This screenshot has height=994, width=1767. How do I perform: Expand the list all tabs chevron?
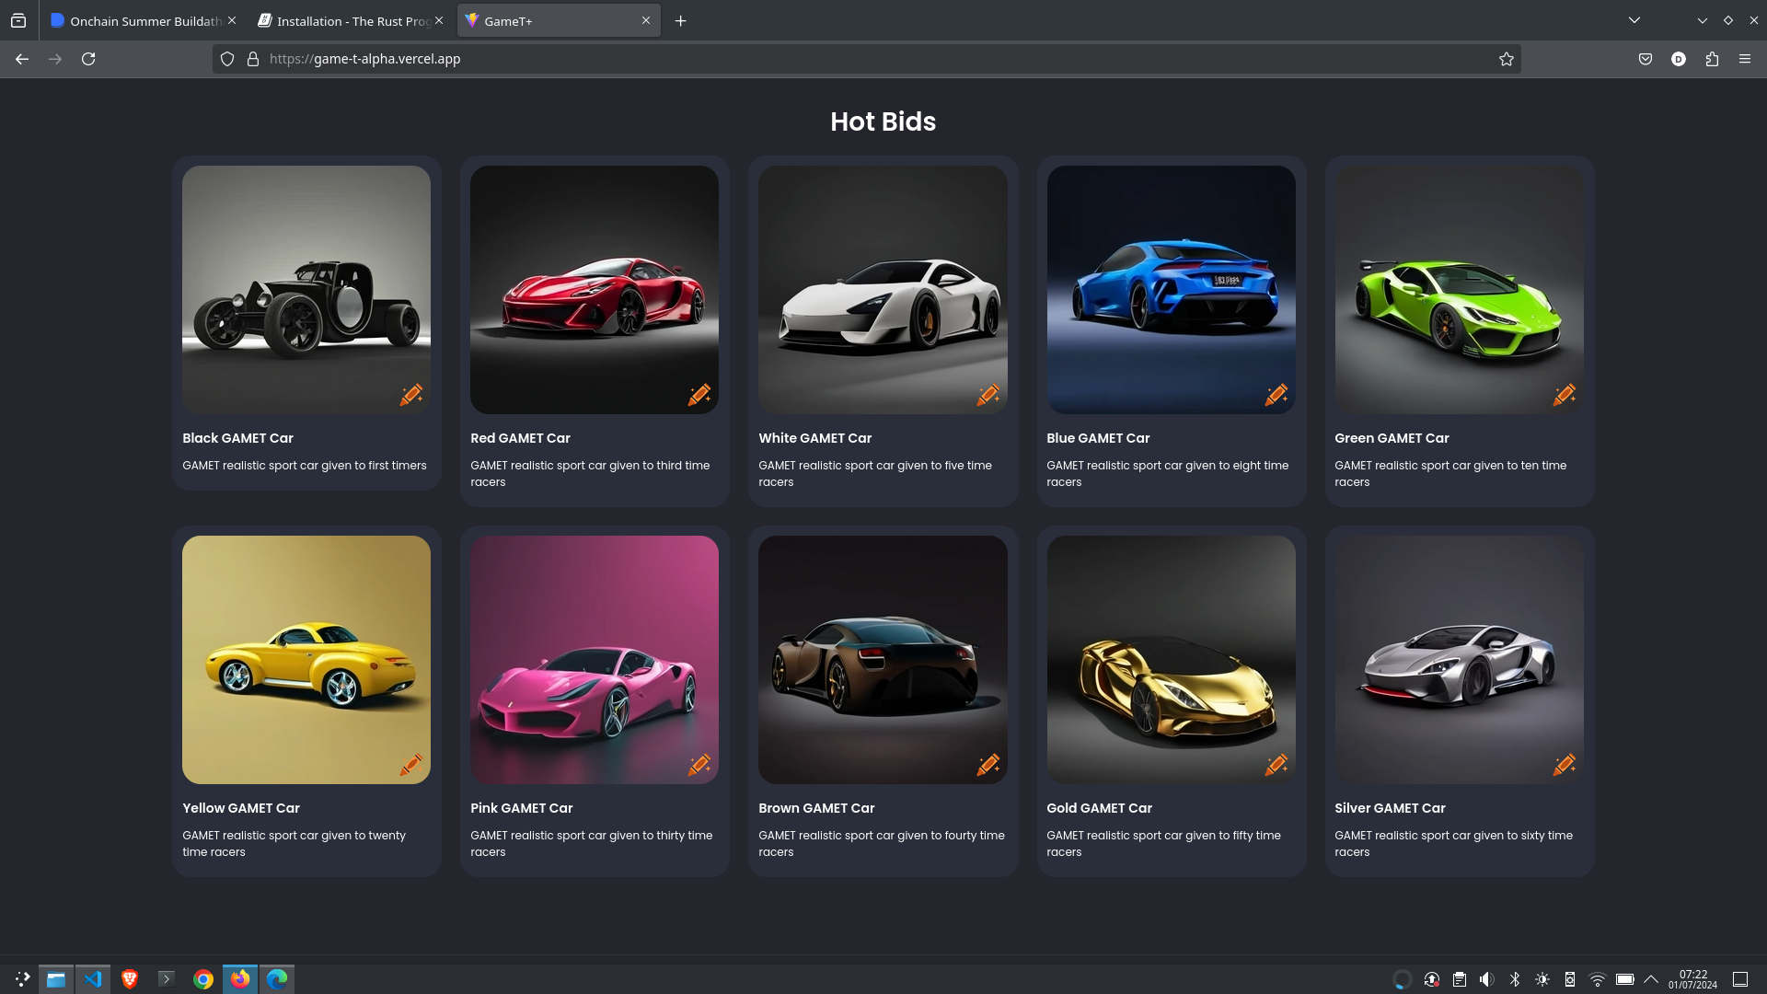tap(1634, 20)
